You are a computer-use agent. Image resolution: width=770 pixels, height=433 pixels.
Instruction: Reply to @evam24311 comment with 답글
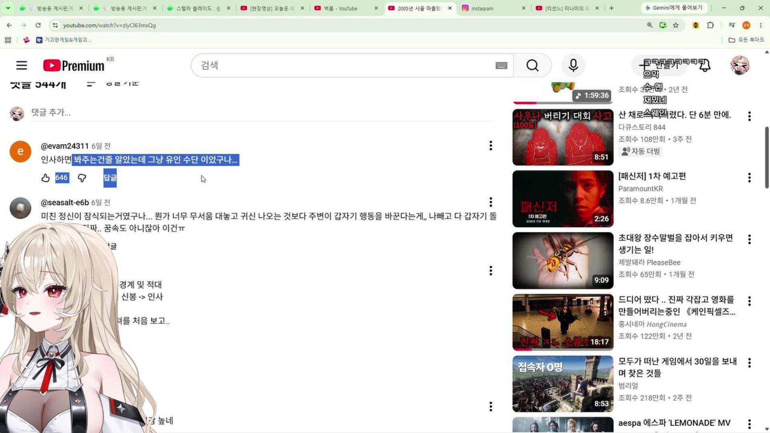click(110, 178)
